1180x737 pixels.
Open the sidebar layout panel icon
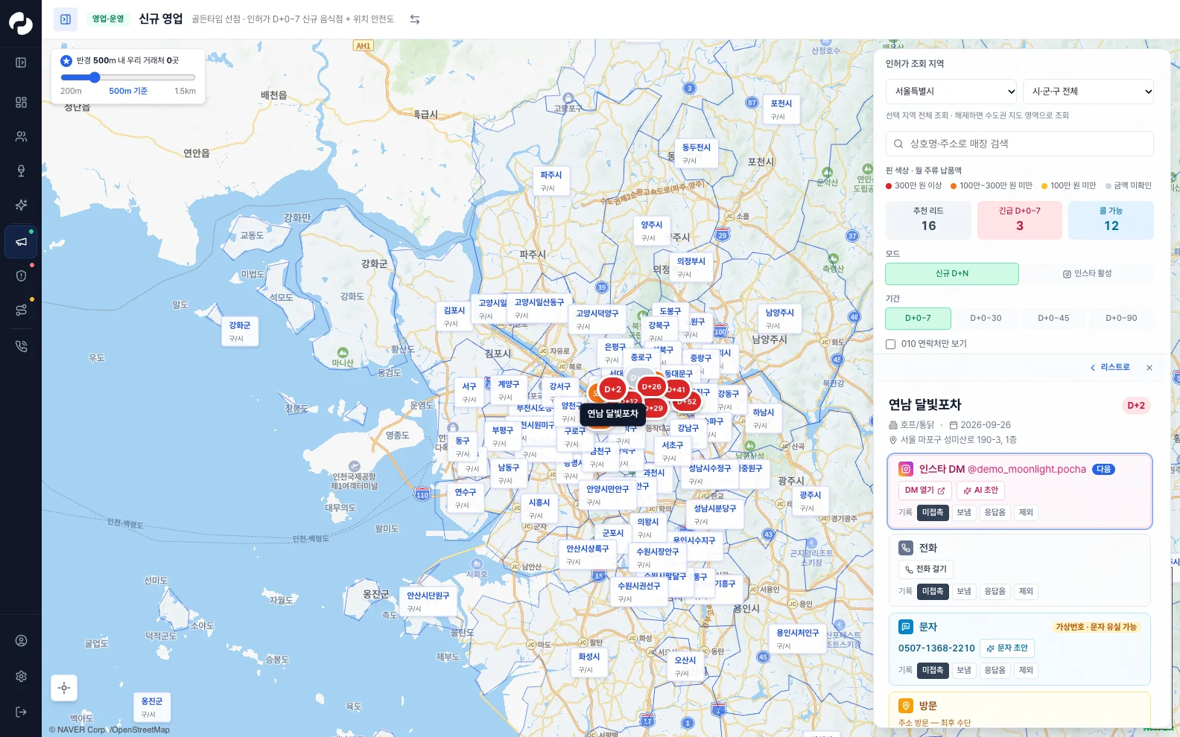coord(21,63)
